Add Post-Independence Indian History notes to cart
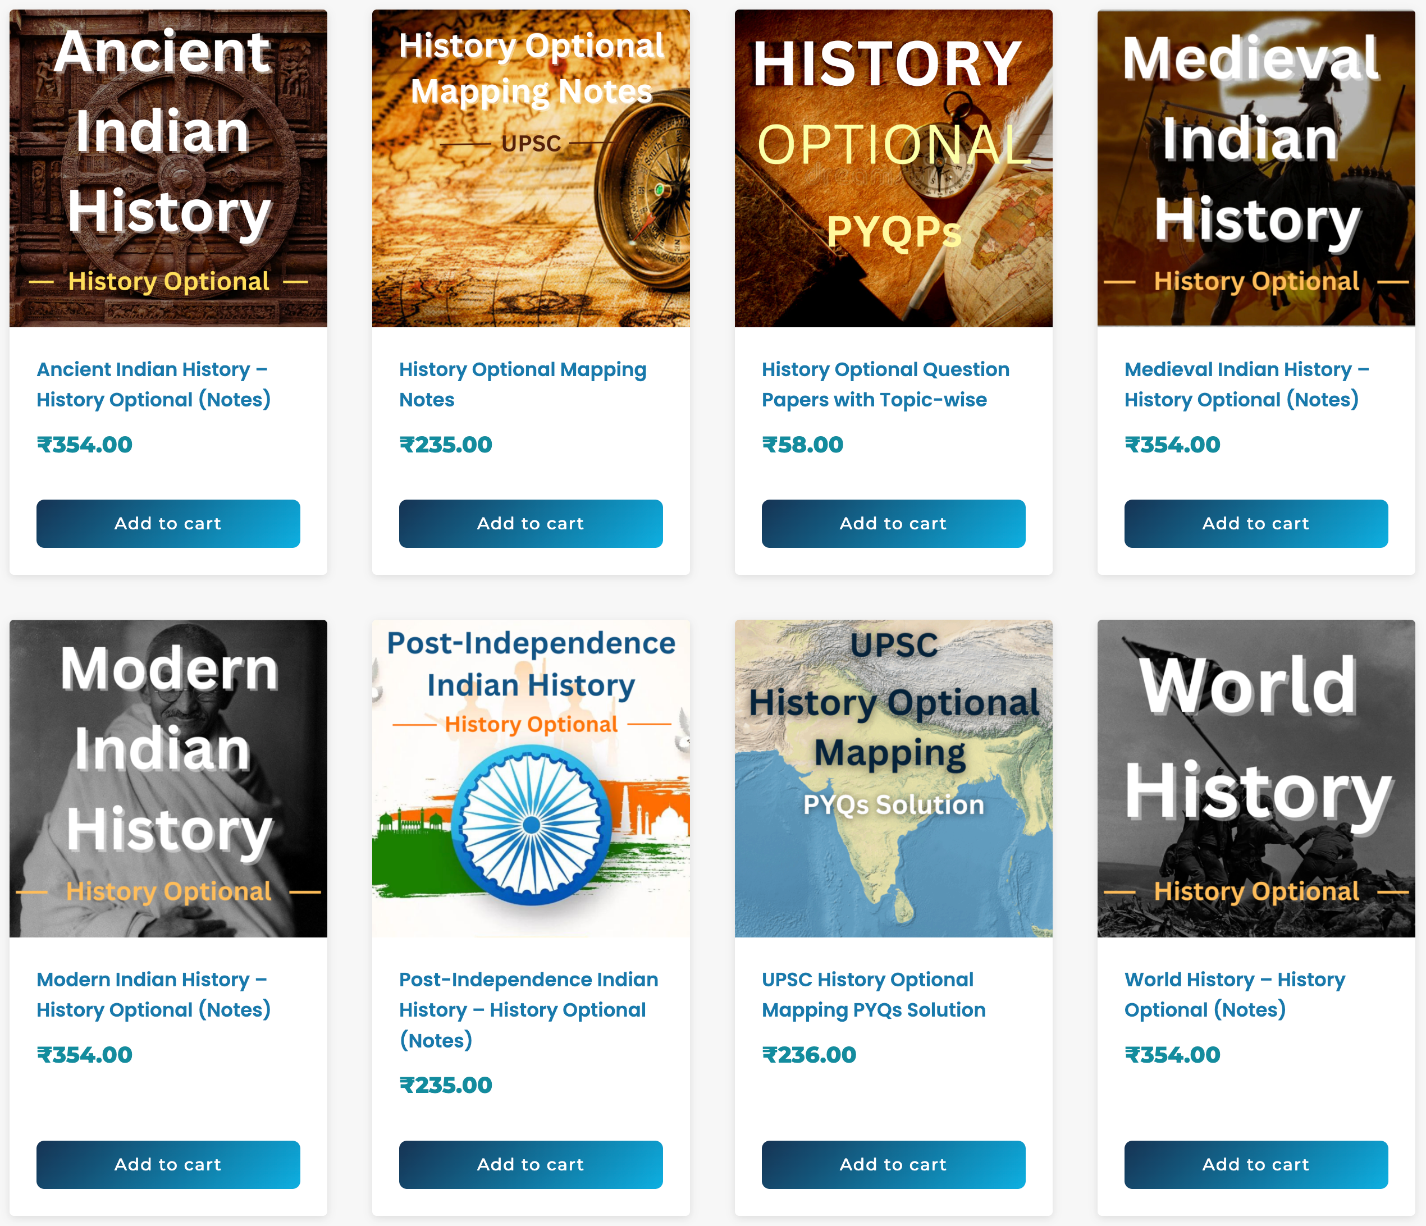 coord(531,1165)
